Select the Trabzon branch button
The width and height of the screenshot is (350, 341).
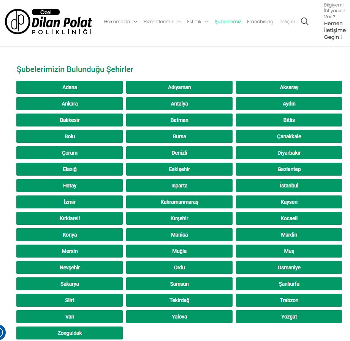point(289,300)
